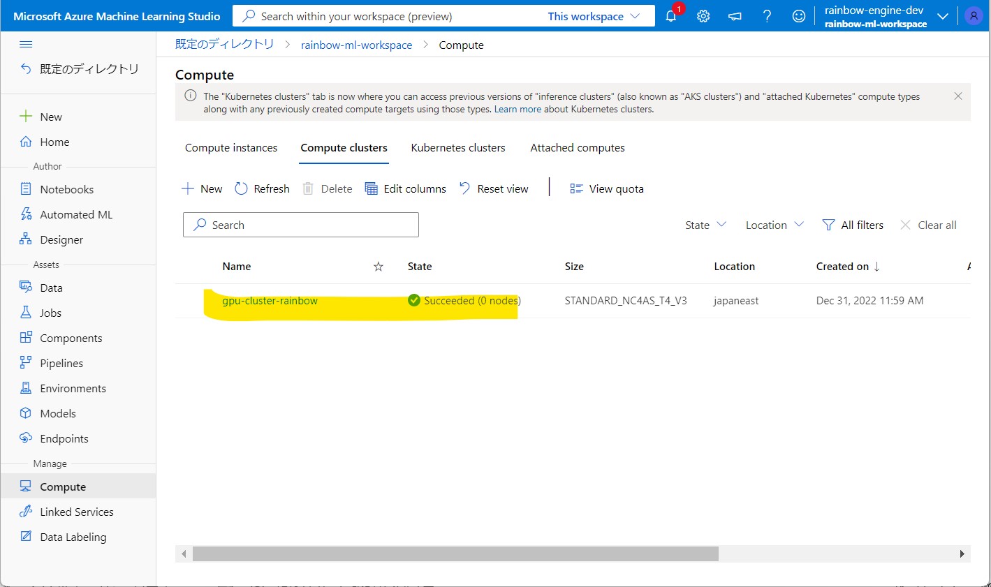Click the scrollbar left arrow
Screen dimensions: 991x587
click(x=184, y=554)
